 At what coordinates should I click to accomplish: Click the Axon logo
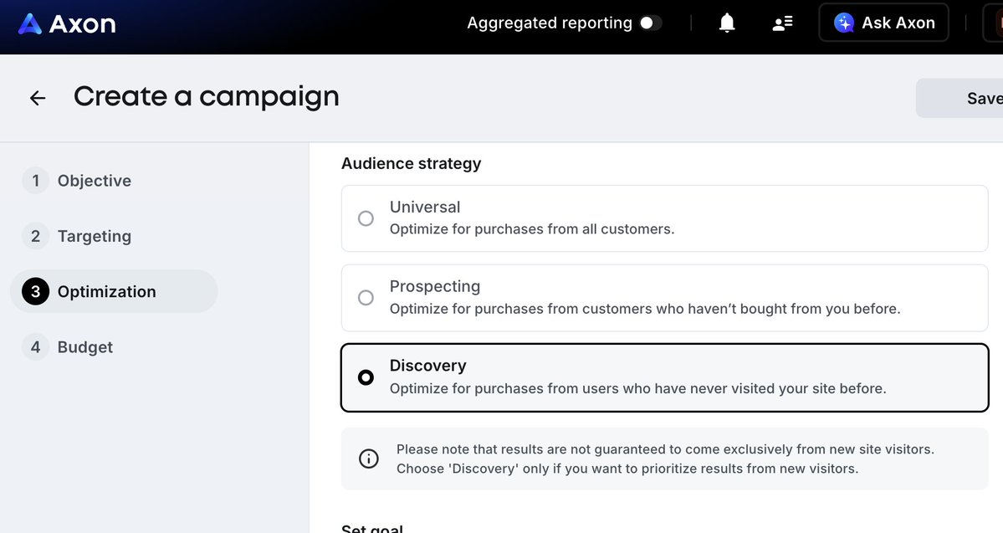tap(67, 23)
